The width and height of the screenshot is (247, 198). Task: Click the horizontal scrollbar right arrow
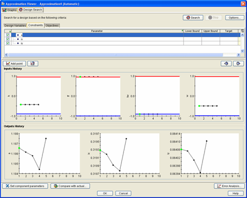[238, 55]
